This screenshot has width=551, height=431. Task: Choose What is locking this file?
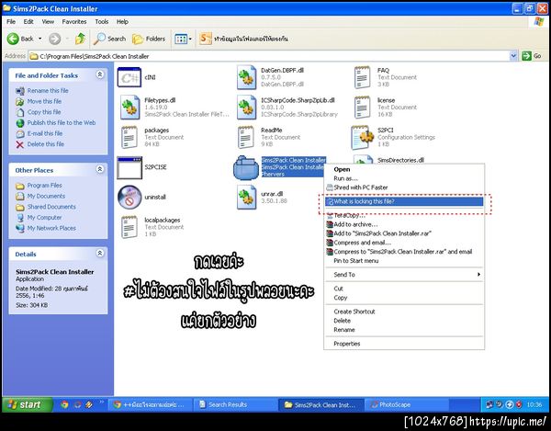pyautogui.click(x=404, y=201)
